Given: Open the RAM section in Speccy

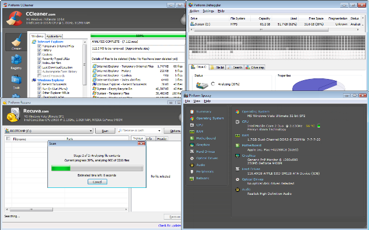Looking at the screenshot, I should (x=199, y=131).
